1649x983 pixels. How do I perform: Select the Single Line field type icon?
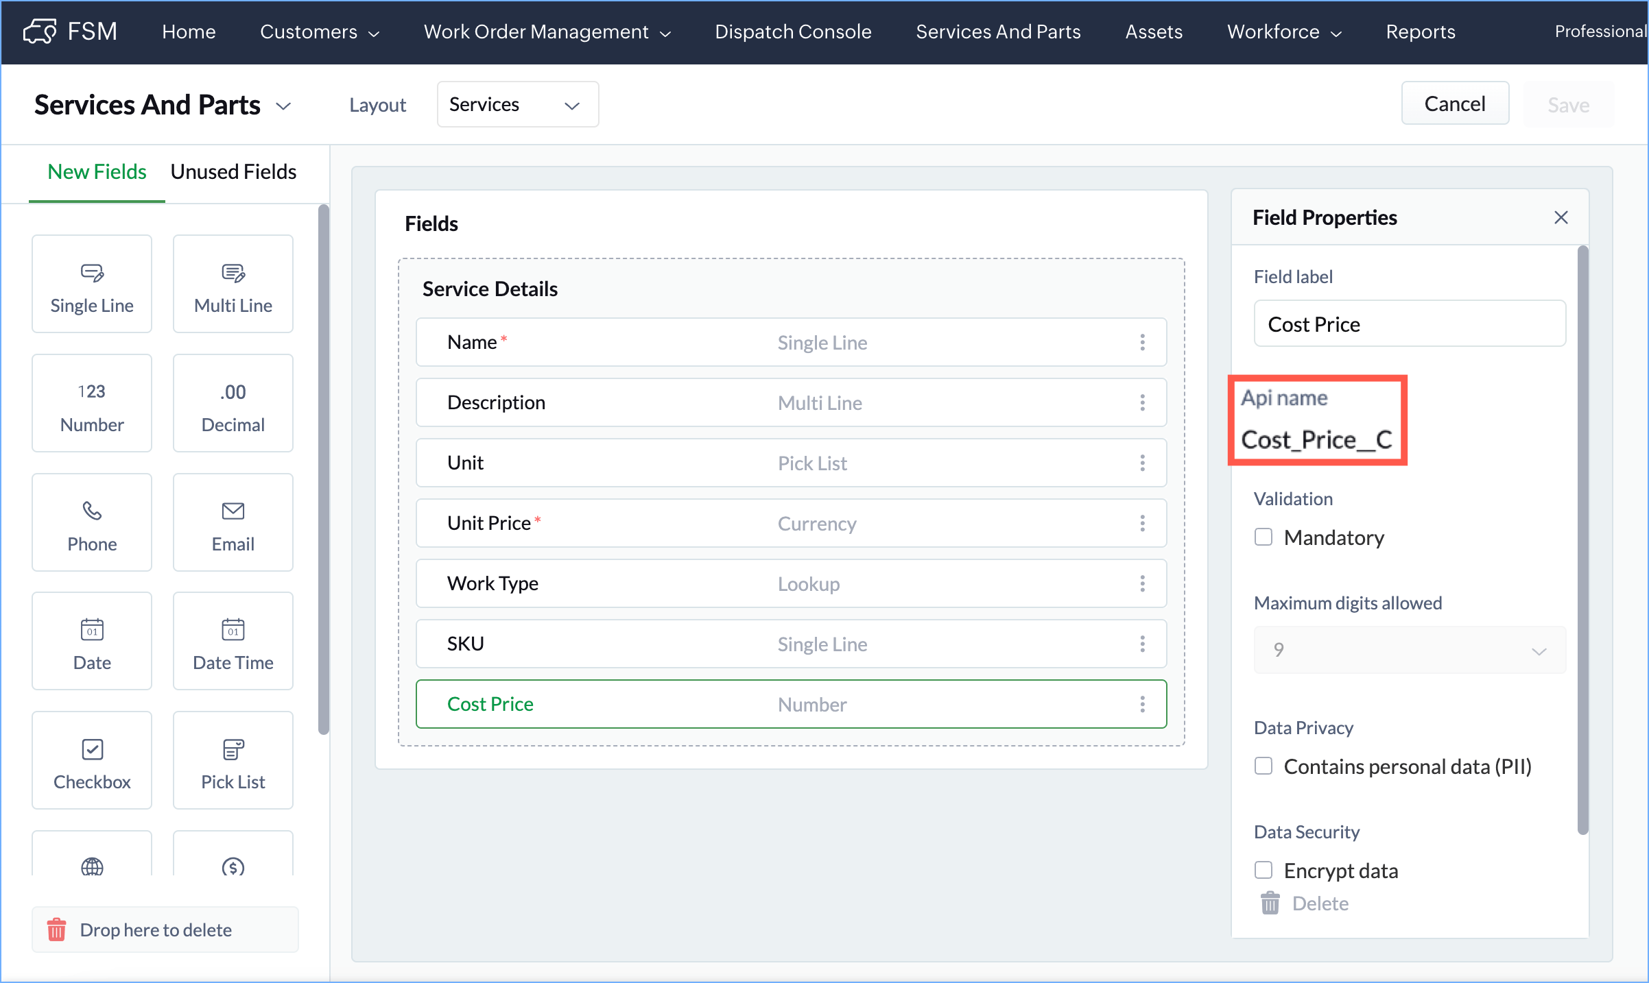pos(92,274)
